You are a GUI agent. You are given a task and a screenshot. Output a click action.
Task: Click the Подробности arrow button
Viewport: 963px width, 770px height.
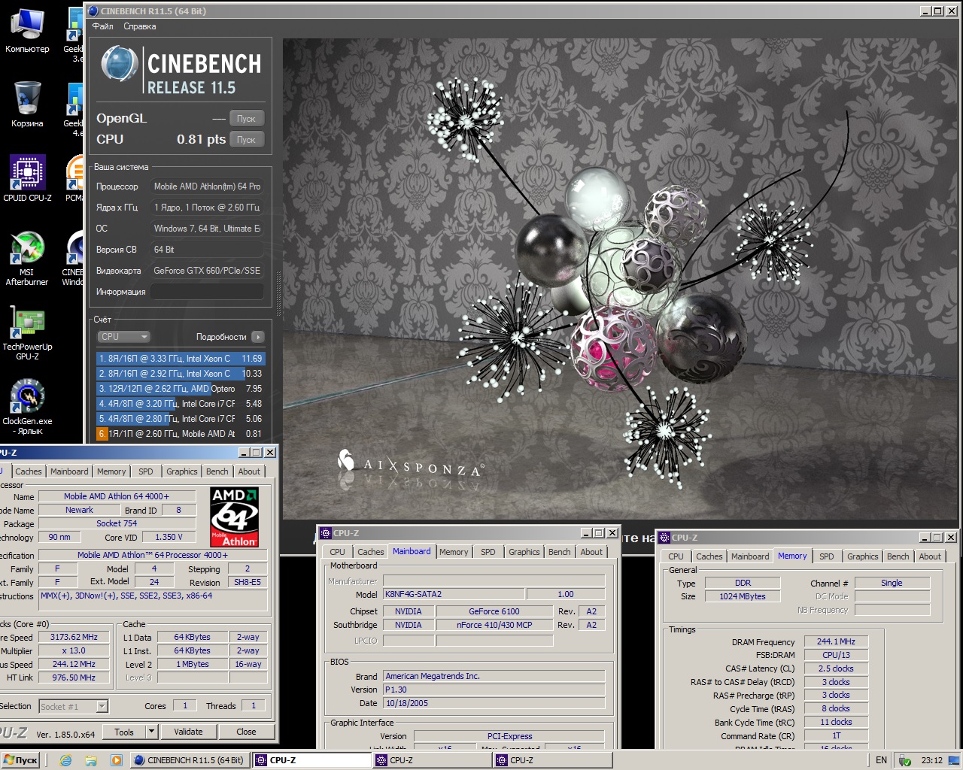coord(257,337)
